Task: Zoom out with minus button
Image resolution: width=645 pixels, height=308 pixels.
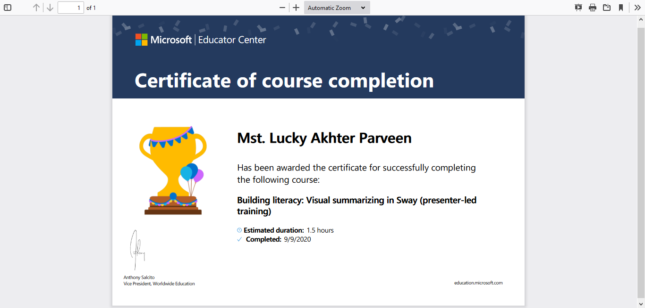Action: click(282, 8)
